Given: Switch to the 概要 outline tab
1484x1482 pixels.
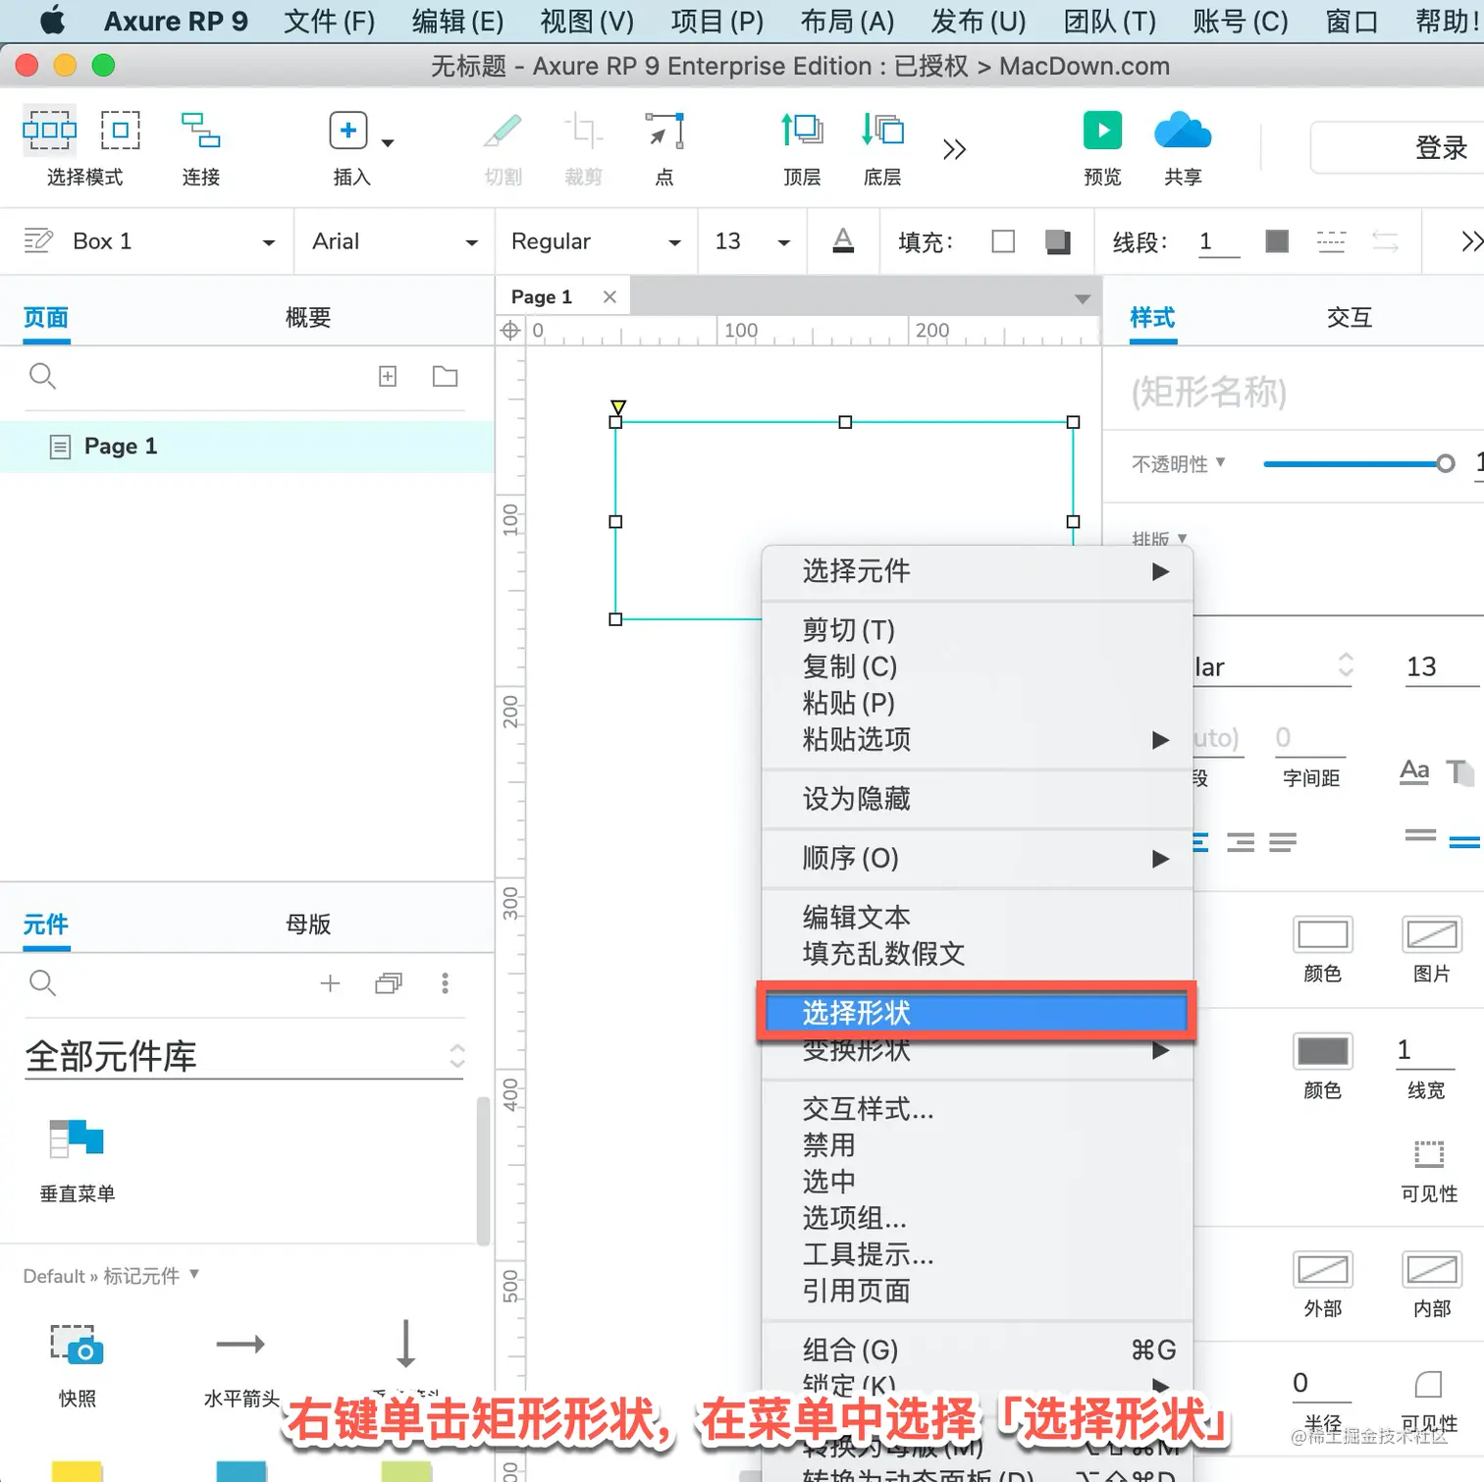Looking at the screenshot, I should [308, 318].
